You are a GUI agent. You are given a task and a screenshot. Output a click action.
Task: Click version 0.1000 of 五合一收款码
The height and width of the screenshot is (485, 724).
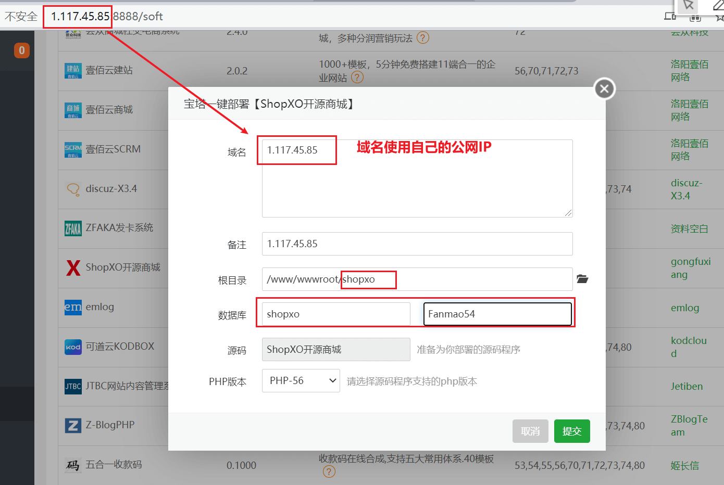pos(241,466)
